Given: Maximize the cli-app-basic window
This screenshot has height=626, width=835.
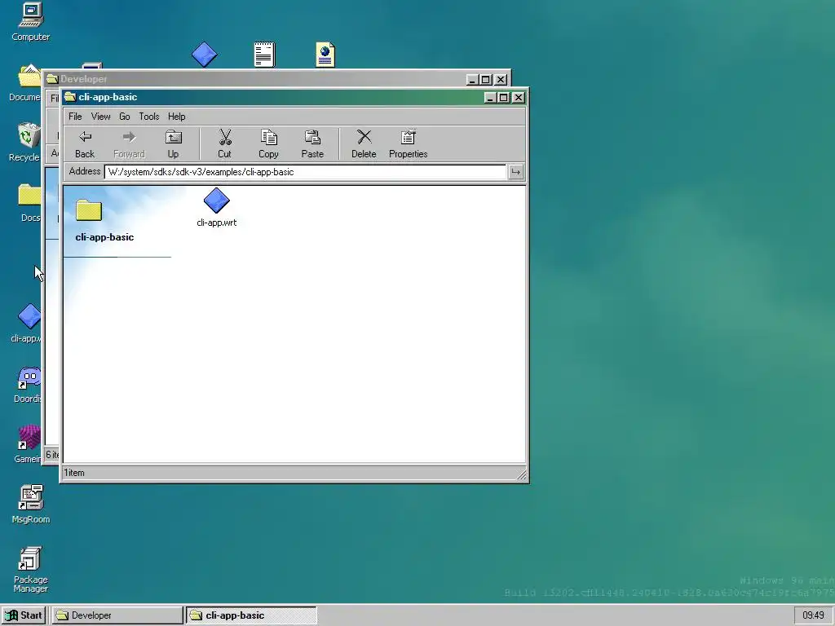Looking at the screenshot, I should pos(503,98).
